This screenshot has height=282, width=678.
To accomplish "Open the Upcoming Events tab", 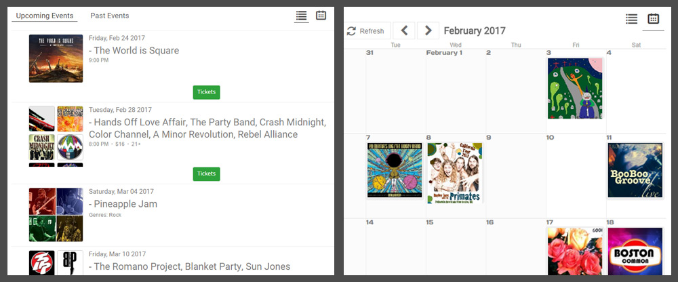I will click(45, 16).
